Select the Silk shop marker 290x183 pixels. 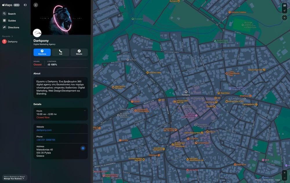pos(215,98)
